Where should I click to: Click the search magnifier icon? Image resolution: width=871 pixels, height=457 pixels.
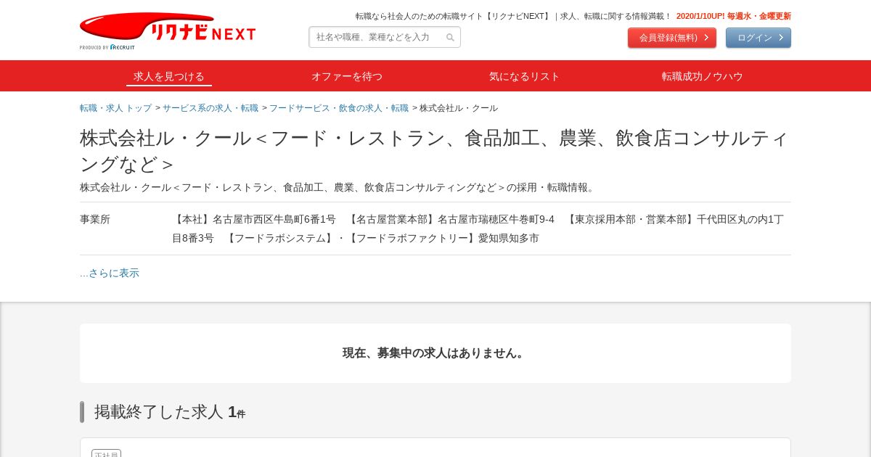click(x=450, y=38)
